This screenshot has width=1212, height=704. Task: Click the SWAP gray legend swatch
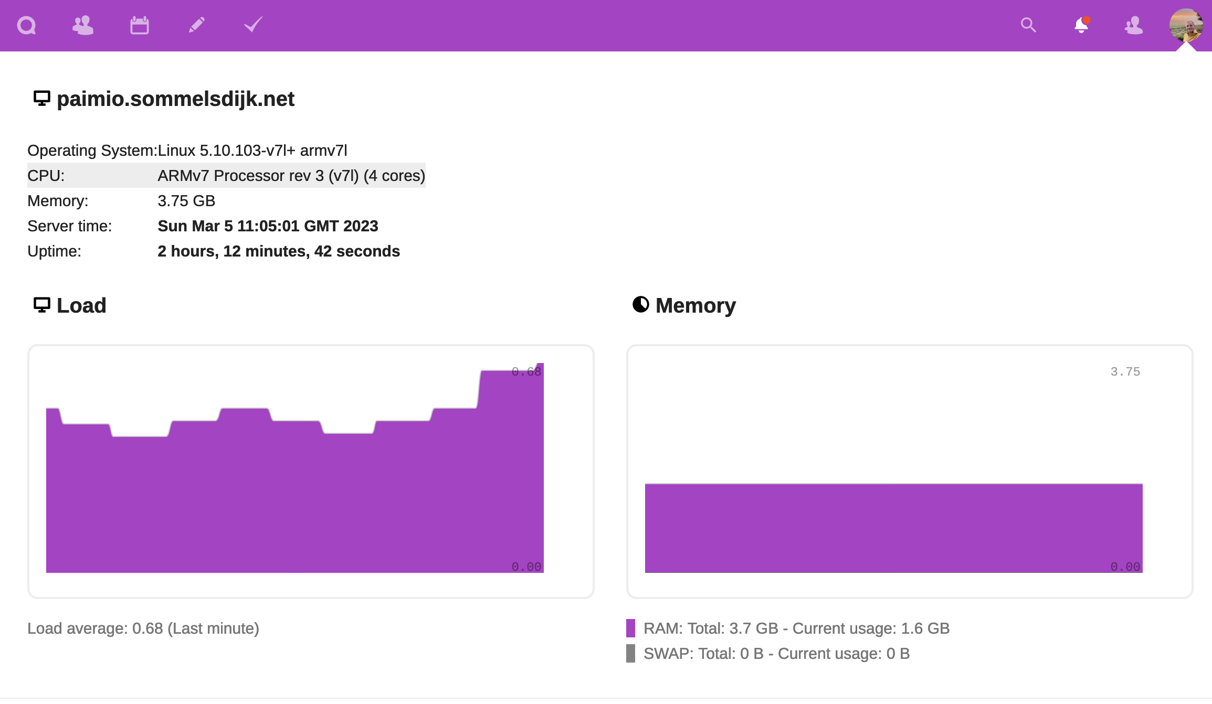[x=630, y=653]
